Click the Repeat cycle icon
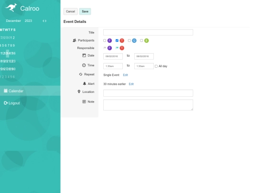 point(81,74)
